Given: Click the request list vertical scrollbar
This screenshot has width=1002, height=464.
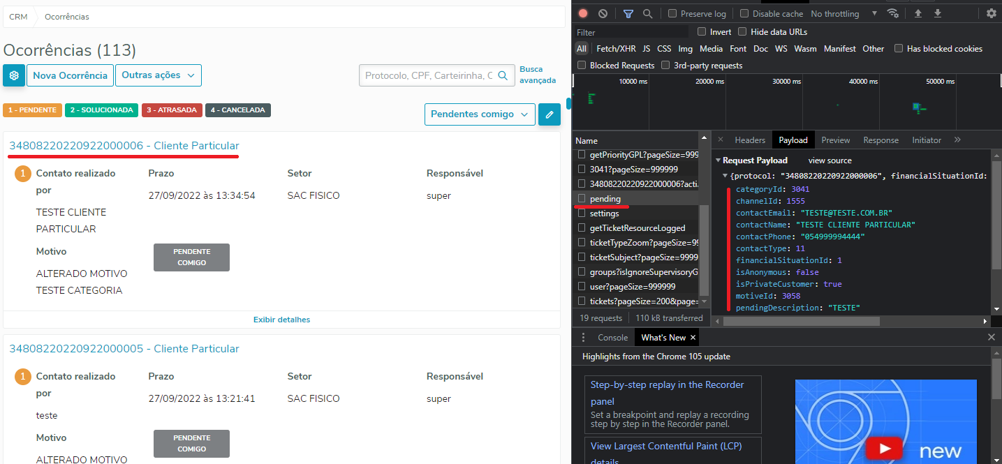Looking at the screenshot, I should pos(705,250).
